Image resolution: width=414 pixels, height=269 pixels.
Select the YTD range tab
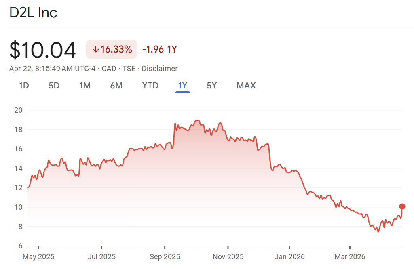[150, 86]
